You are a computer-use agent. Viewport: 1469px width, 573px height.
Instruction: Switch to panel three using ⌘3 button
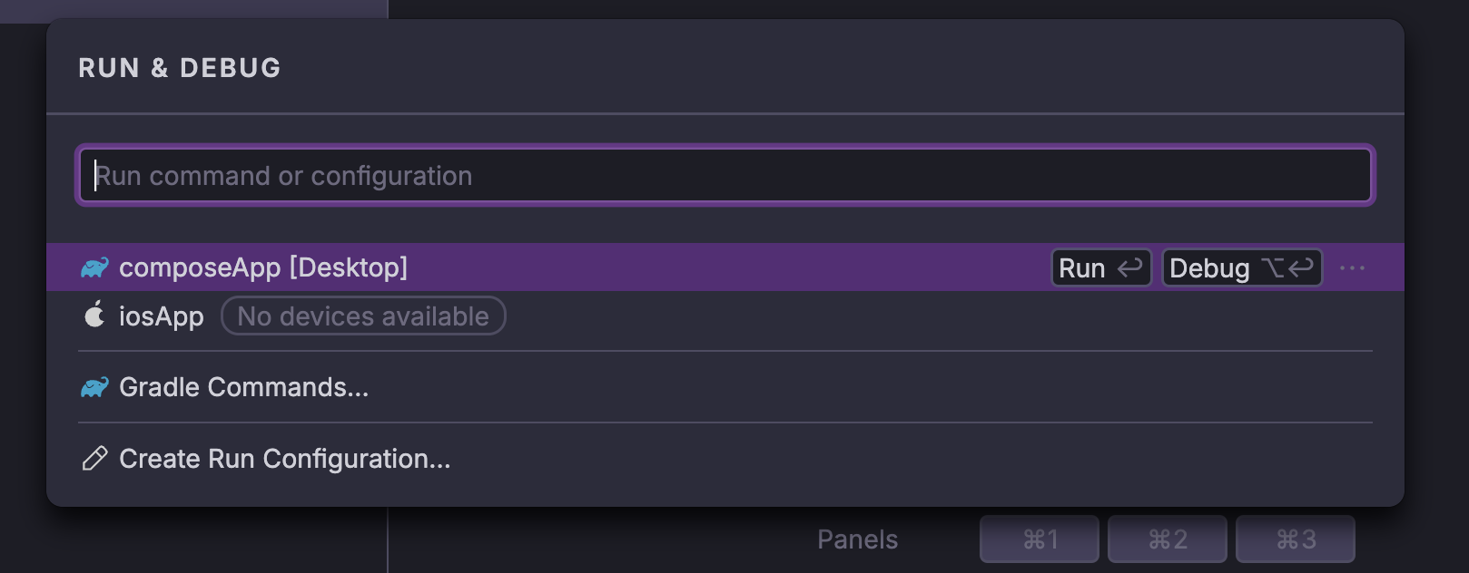tap(1296, 539)
